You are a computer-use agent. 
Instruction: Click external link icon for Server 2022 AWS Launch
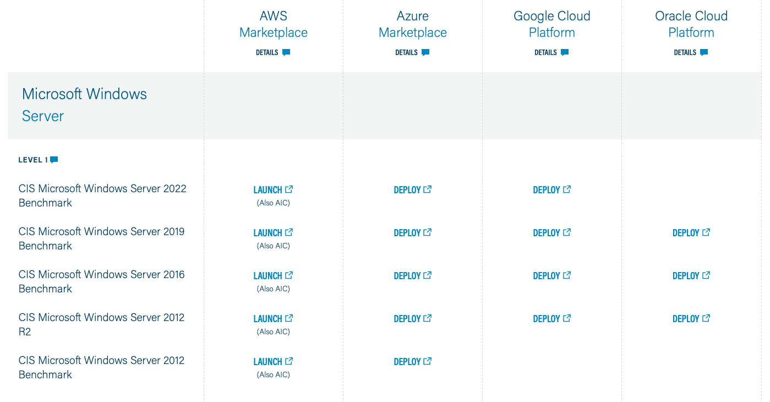(289, 189)
